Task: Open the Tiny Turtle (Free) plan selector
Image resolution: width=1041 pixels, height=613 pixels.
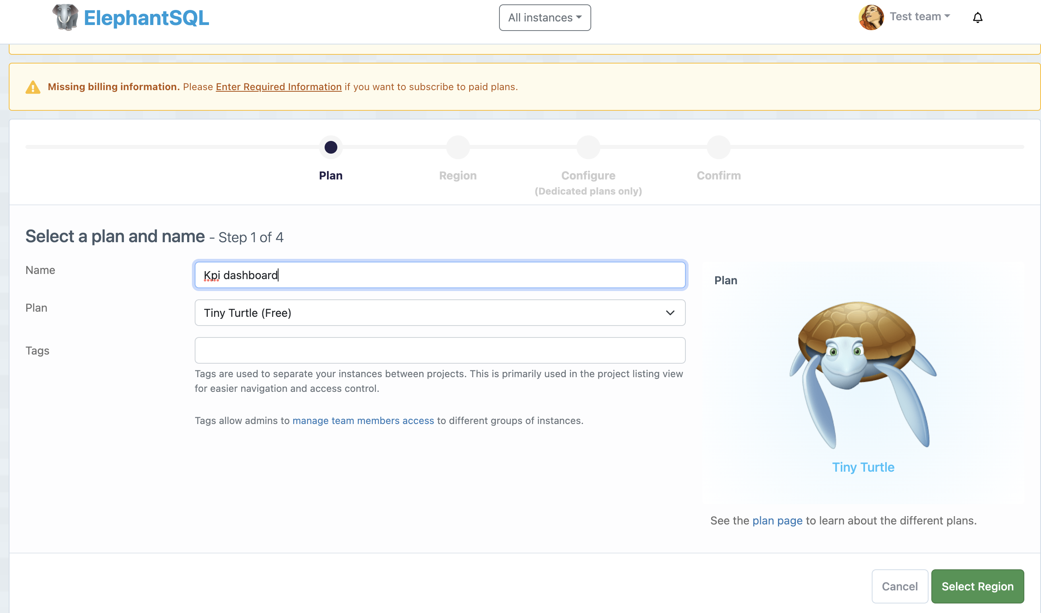Action: (440, 313)
